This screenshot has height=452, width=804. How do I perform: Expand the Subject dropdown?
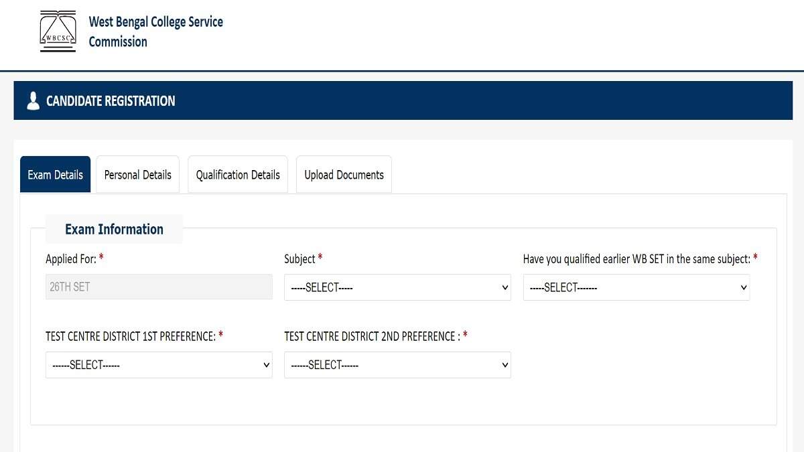(x=397, y=287)
